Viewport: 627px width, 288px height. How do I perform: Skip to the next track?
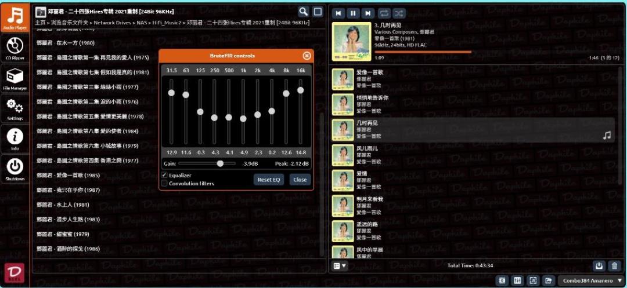[x=368, y=13]
